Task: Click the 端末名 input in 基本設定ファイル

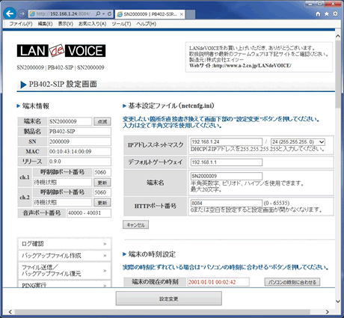Action: (227, 176)
